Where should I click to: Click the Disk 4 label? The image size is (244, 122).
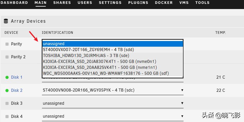click(x=17, y=116)
